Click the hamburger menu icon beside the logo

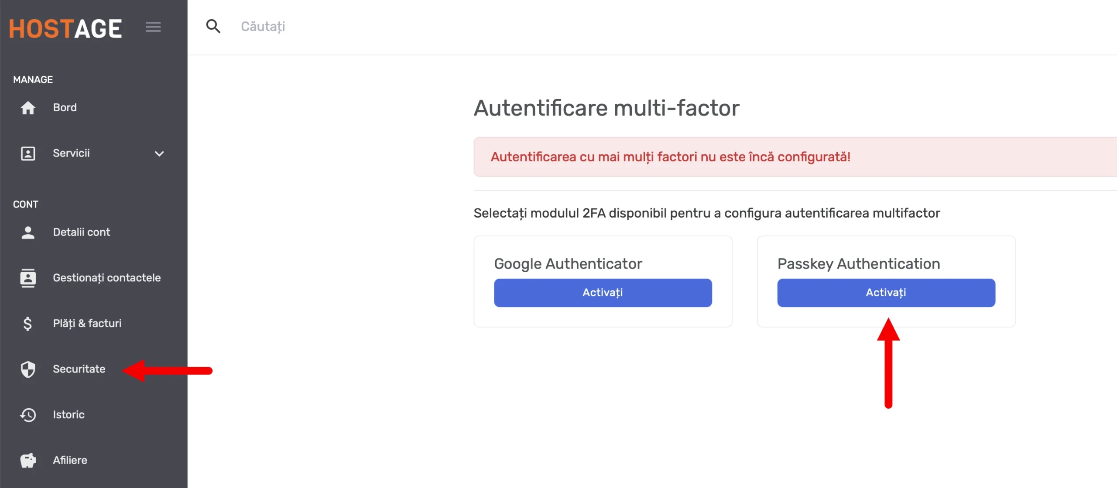pos(153,27)
